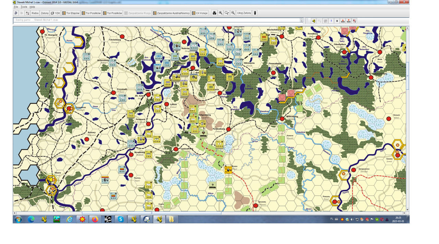Click the synchronize icon with opposing arrows
The image size is (439, 244).
tap(325, 21)
